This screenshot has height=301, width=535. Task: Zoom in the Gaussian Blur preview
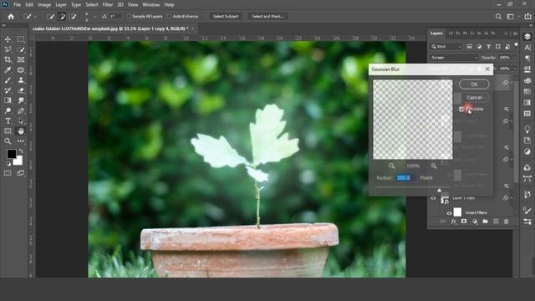pyautogui.click(x=433, y=166)
